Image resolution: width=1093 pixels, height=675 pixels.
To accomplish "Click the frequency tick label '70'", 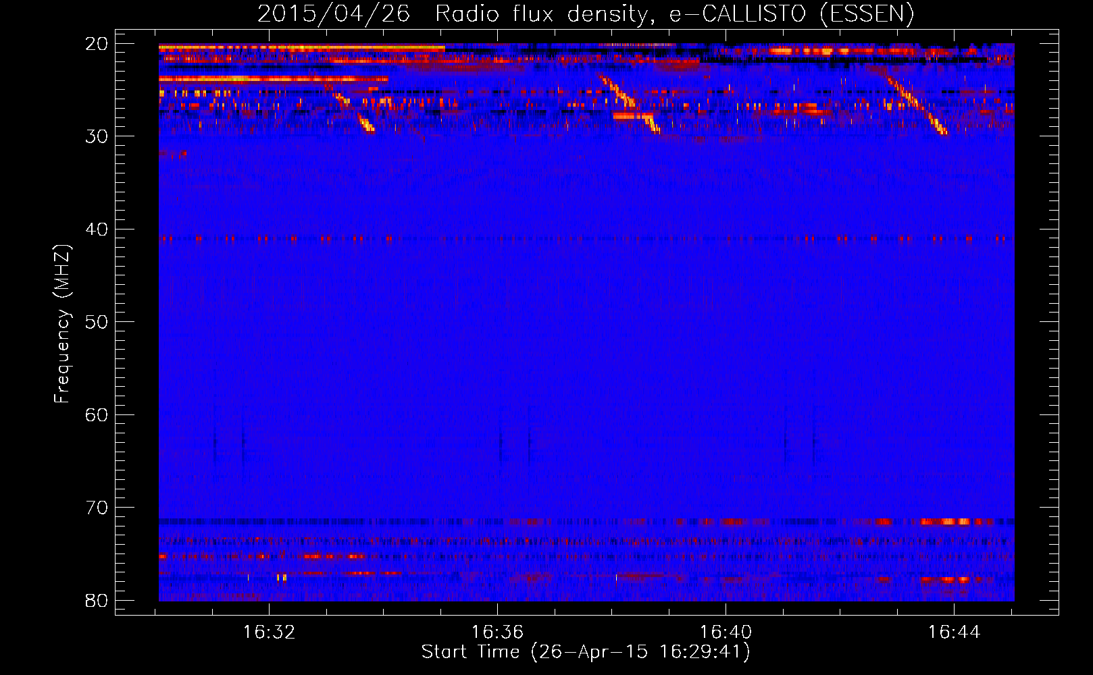I will point(97,508).
